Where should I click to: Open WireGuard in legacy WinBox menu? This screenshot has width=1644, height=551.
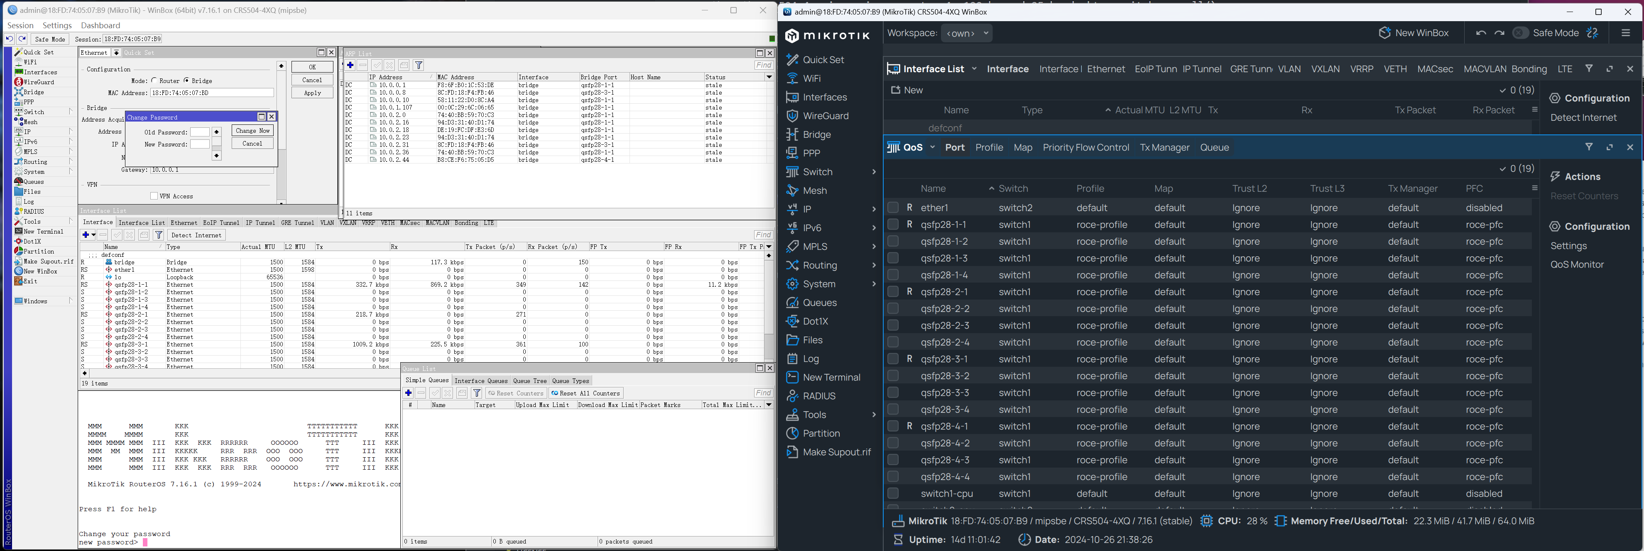(38, 82)
